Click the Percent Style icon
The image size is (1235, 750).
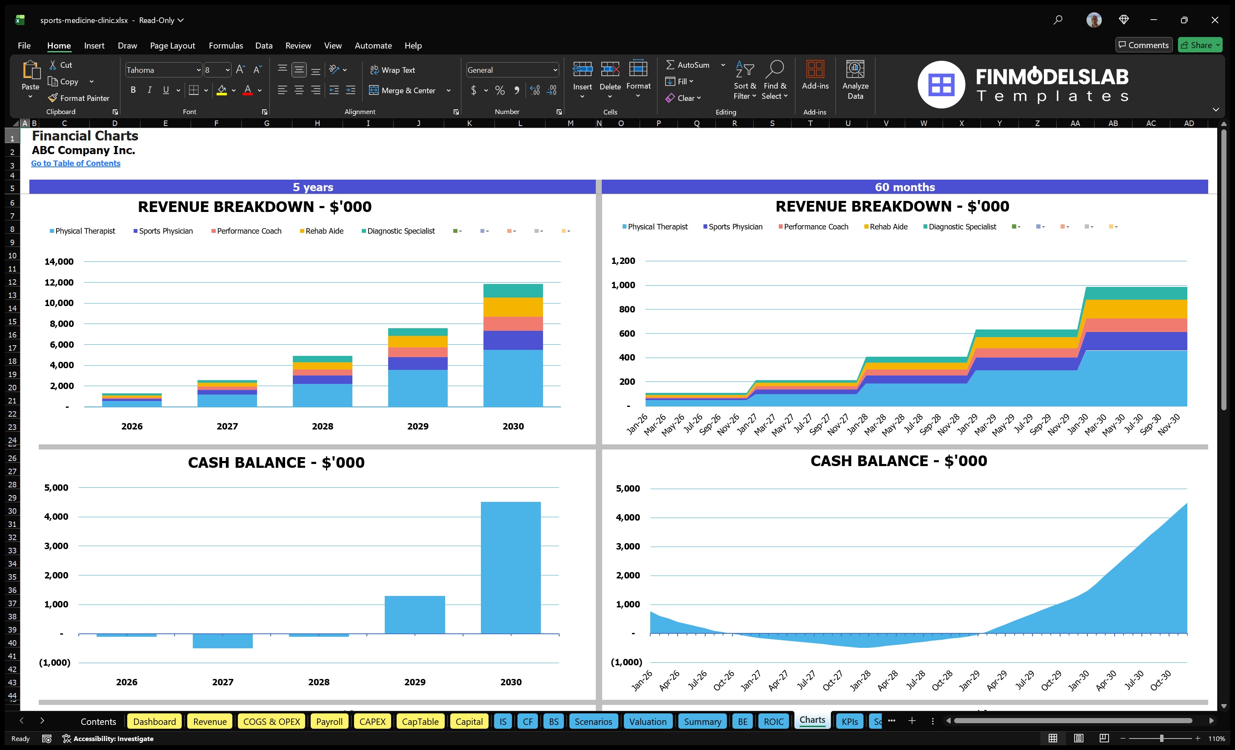click(x=500, y=91)
